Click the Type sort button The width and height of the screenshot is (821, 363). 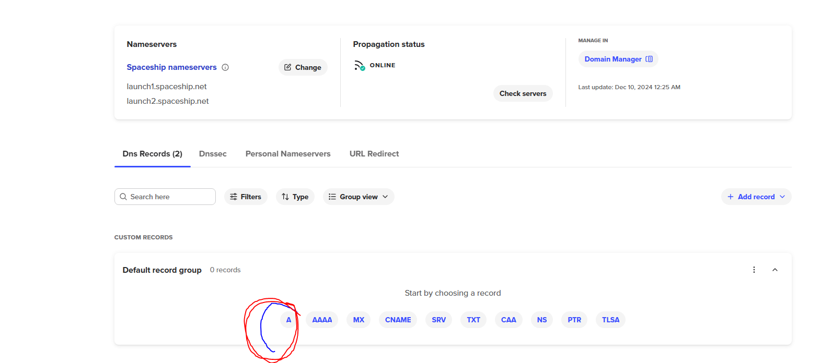pyautogui.click(x=295, y=197)
